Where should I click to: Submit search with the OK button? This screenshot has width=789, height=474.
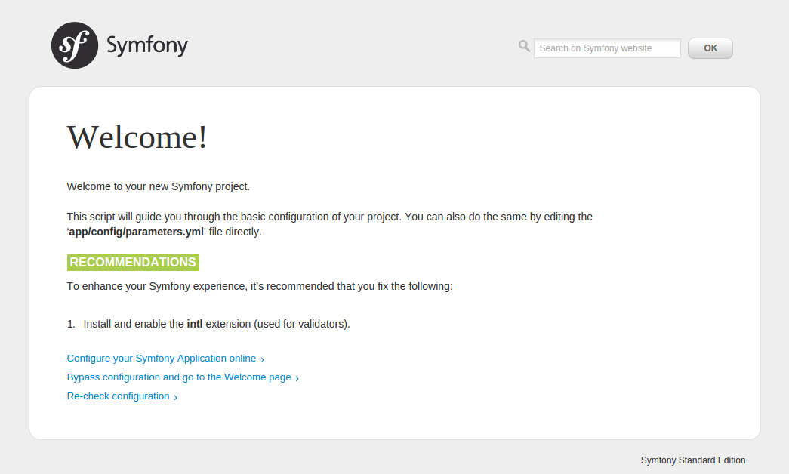tap(710, 48)
